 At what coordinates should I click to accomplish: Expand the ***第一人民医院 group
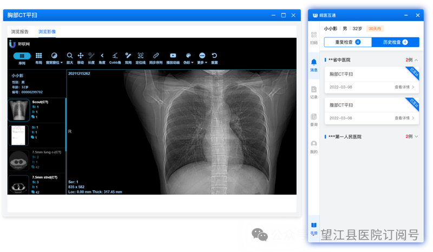point(416,136)
